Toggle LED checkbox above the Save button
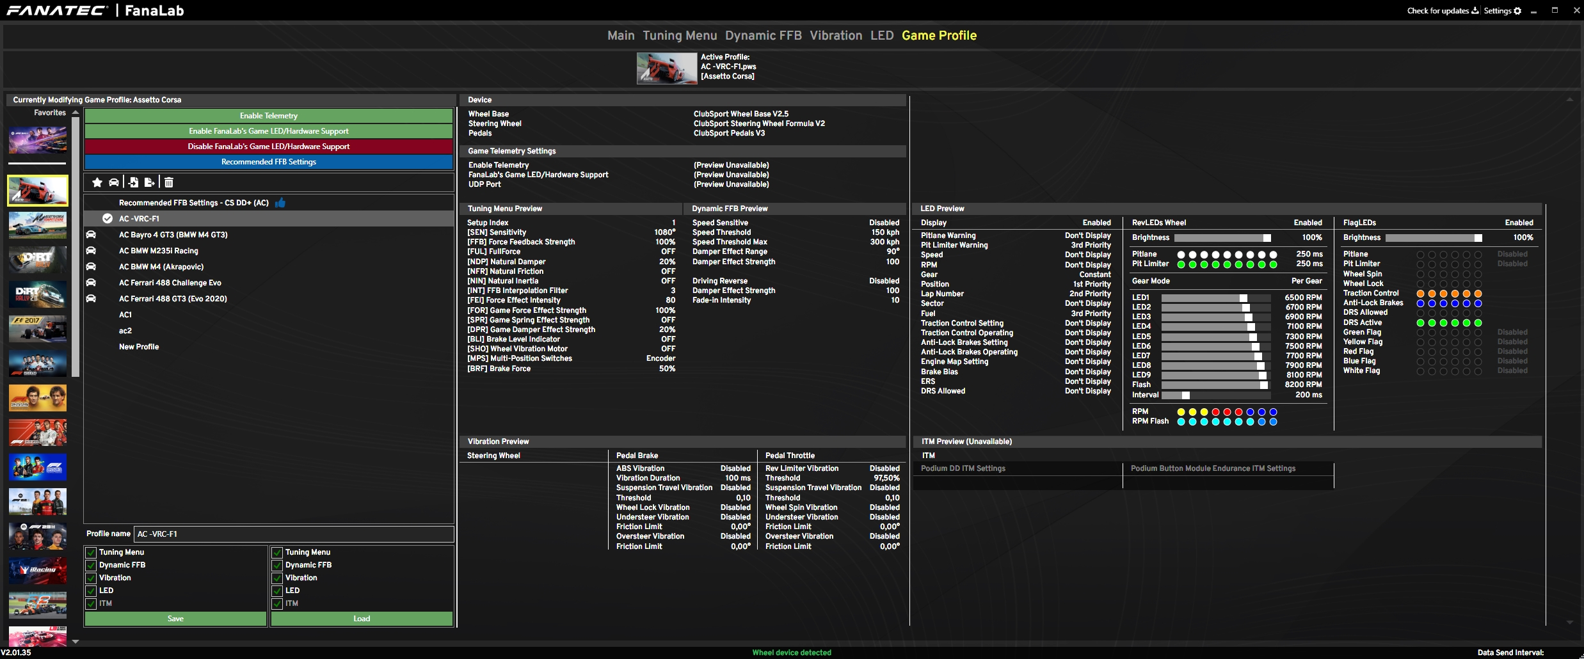This screenshot has height=659, width=1584. [x=92, y=591]
